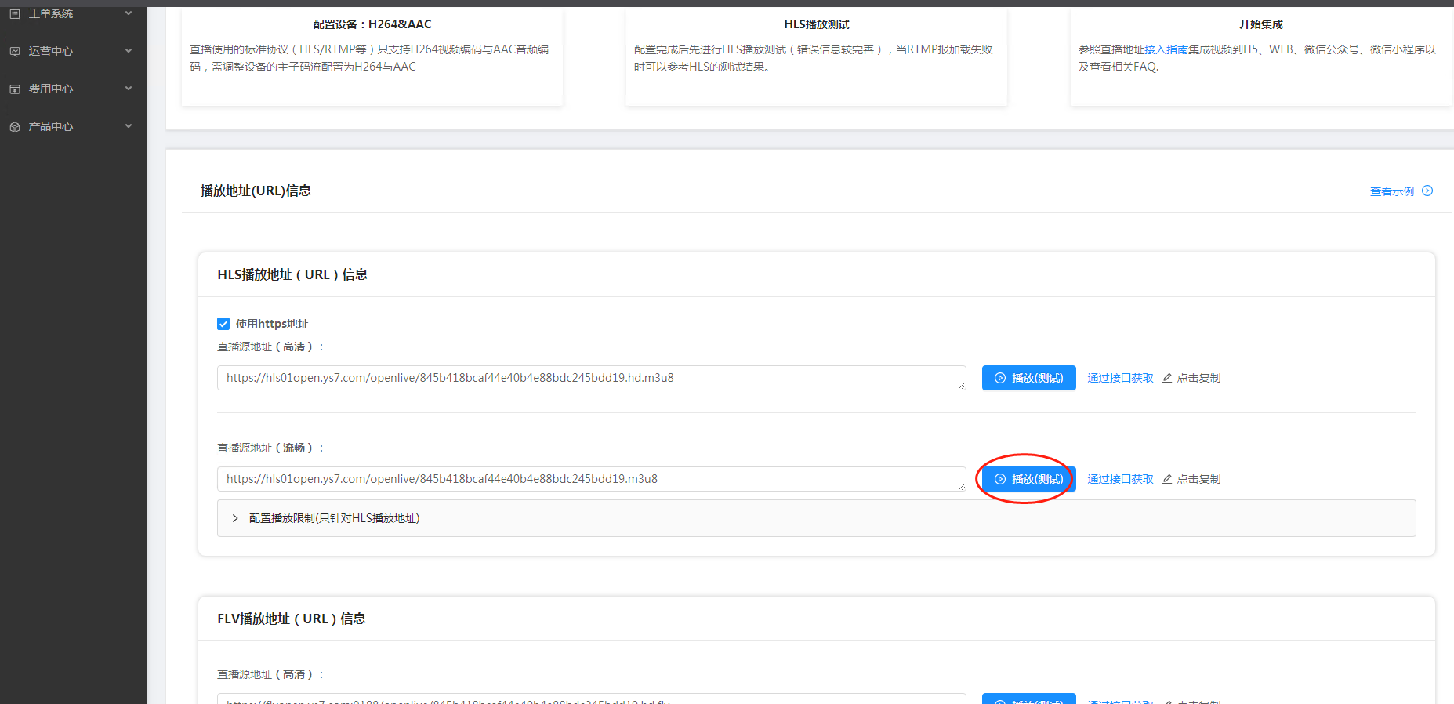Expand the 费用中心 dropdown chevron
Viewport: 1454px width, 704px height.
point(129,89)
